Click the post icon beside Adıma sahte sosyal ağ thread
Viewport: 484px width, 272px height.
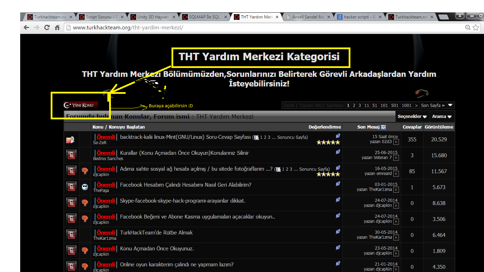(x=85, y=171)
